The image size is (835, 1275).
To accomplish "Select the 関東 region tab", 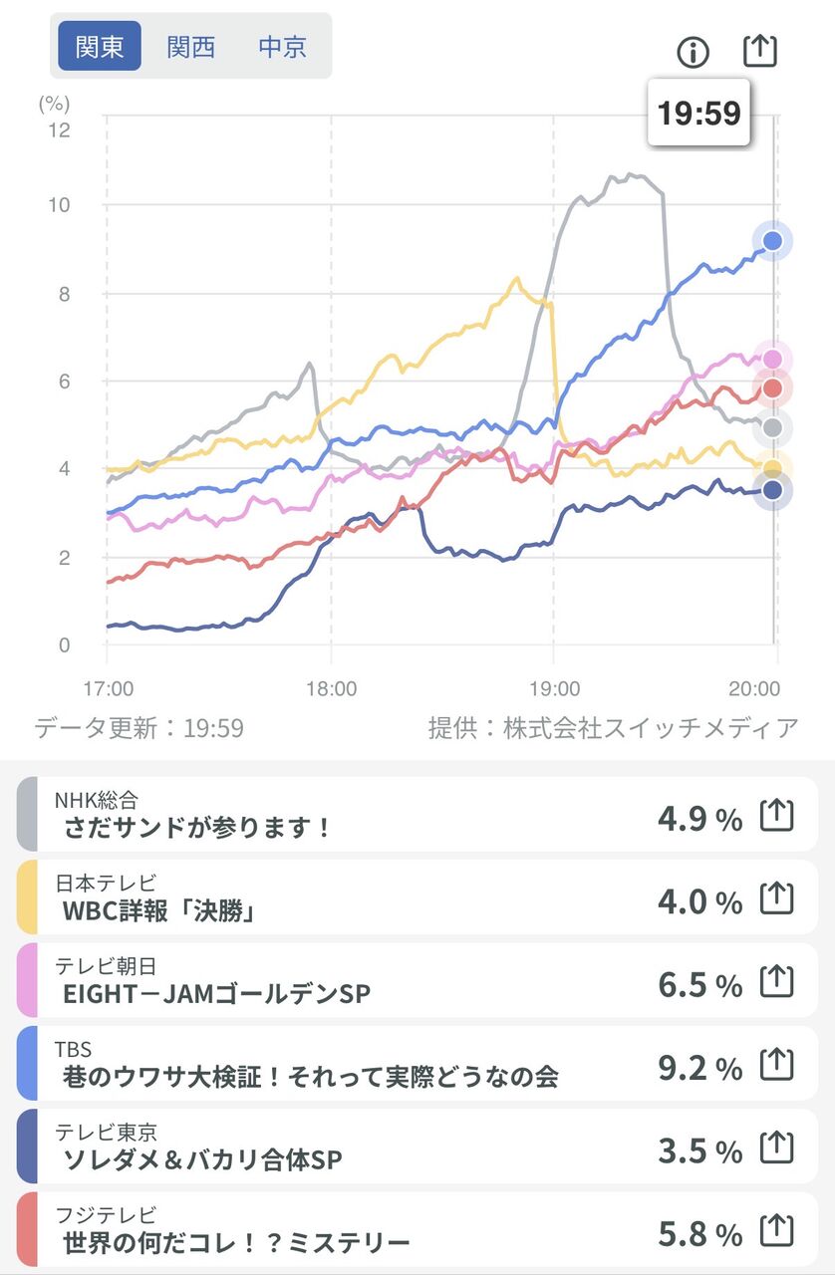I will tap(100, 46).
